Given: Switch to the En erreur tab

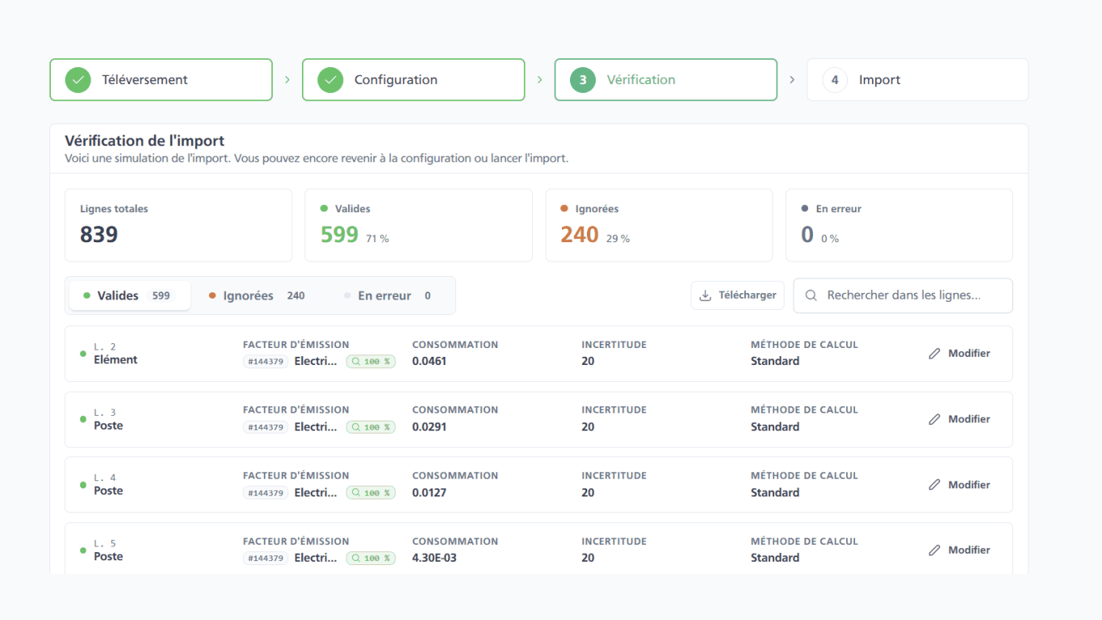Looking at the screenshot, I should [x=388, y=295].
